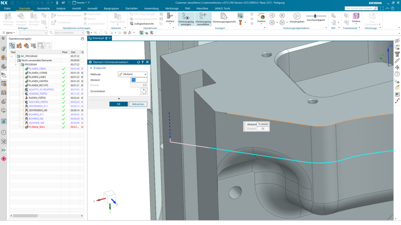Click the Abstand 70.000000 on-screen input box
Viewport: 401px width, 225px height.
(x=263, y=124)
